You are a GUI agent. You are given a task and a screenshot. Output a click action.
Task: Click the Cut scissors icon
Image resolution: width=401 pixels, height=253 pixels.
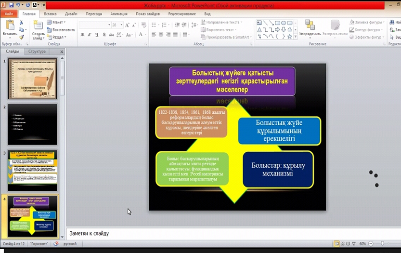pyautogui.click(x=21, y=23)
